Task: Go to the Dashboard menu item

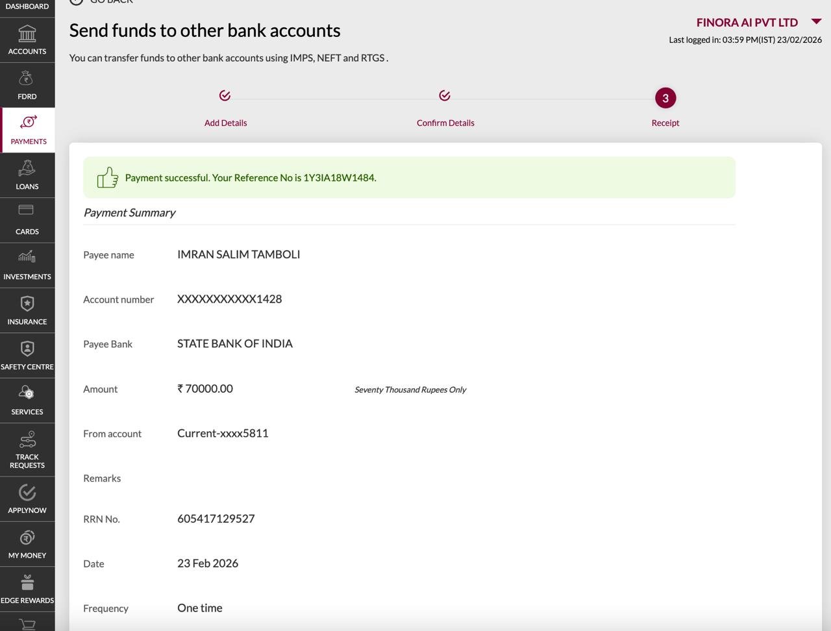Action: click(27, 6)
